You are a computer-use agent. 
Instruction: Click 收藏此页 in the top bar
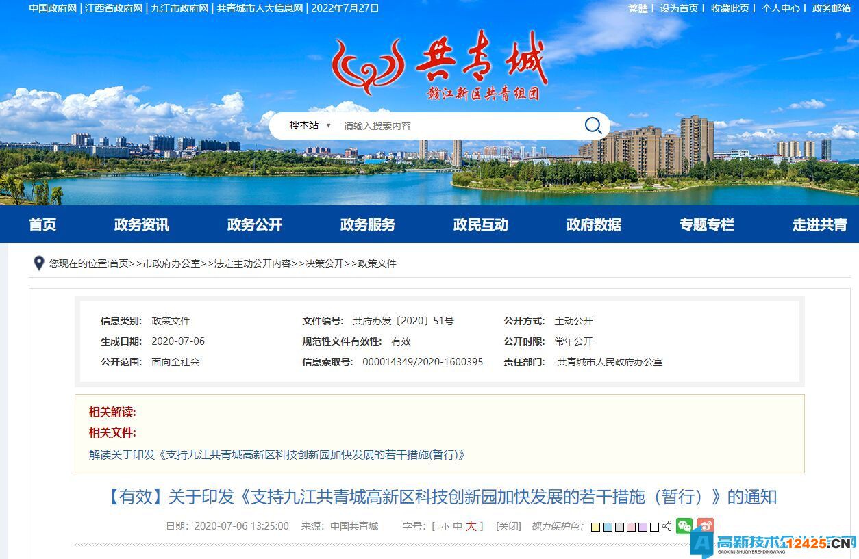point(730,8)
